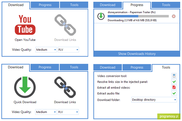Switch to Progress tab in bottom-left panel
Screen dimensions: 182x121
(45, 67)
